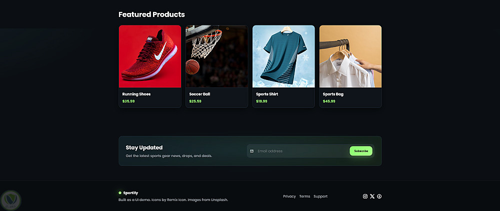Open the Sports Shirt product image
500x211 pixels.
point(283,56)
